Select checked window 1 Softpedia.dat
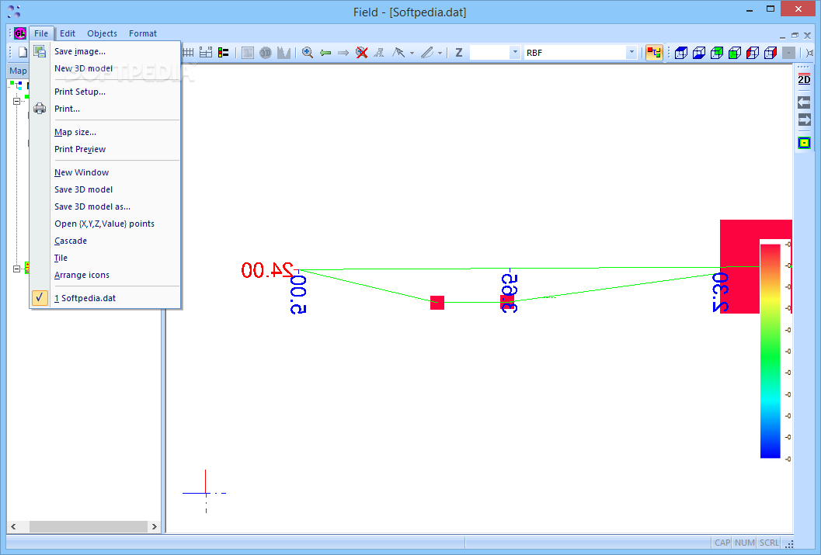The height and width of the screenshot is (555, 821). coord(105,298)
